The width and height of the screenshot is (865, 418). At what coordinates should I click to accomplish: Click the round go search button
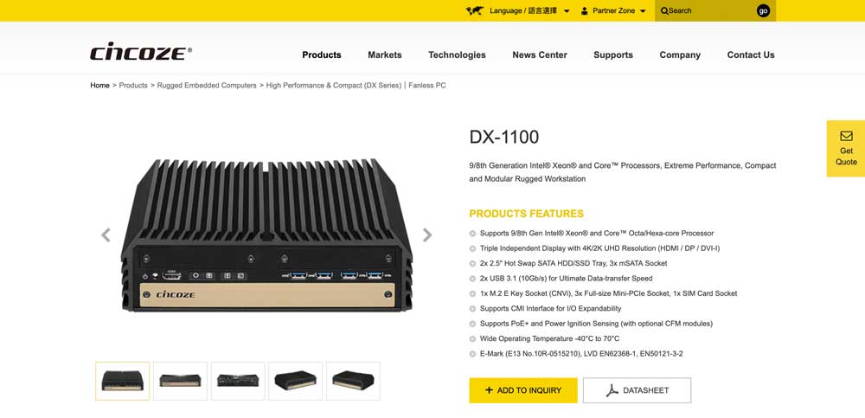tap(763, 10)
